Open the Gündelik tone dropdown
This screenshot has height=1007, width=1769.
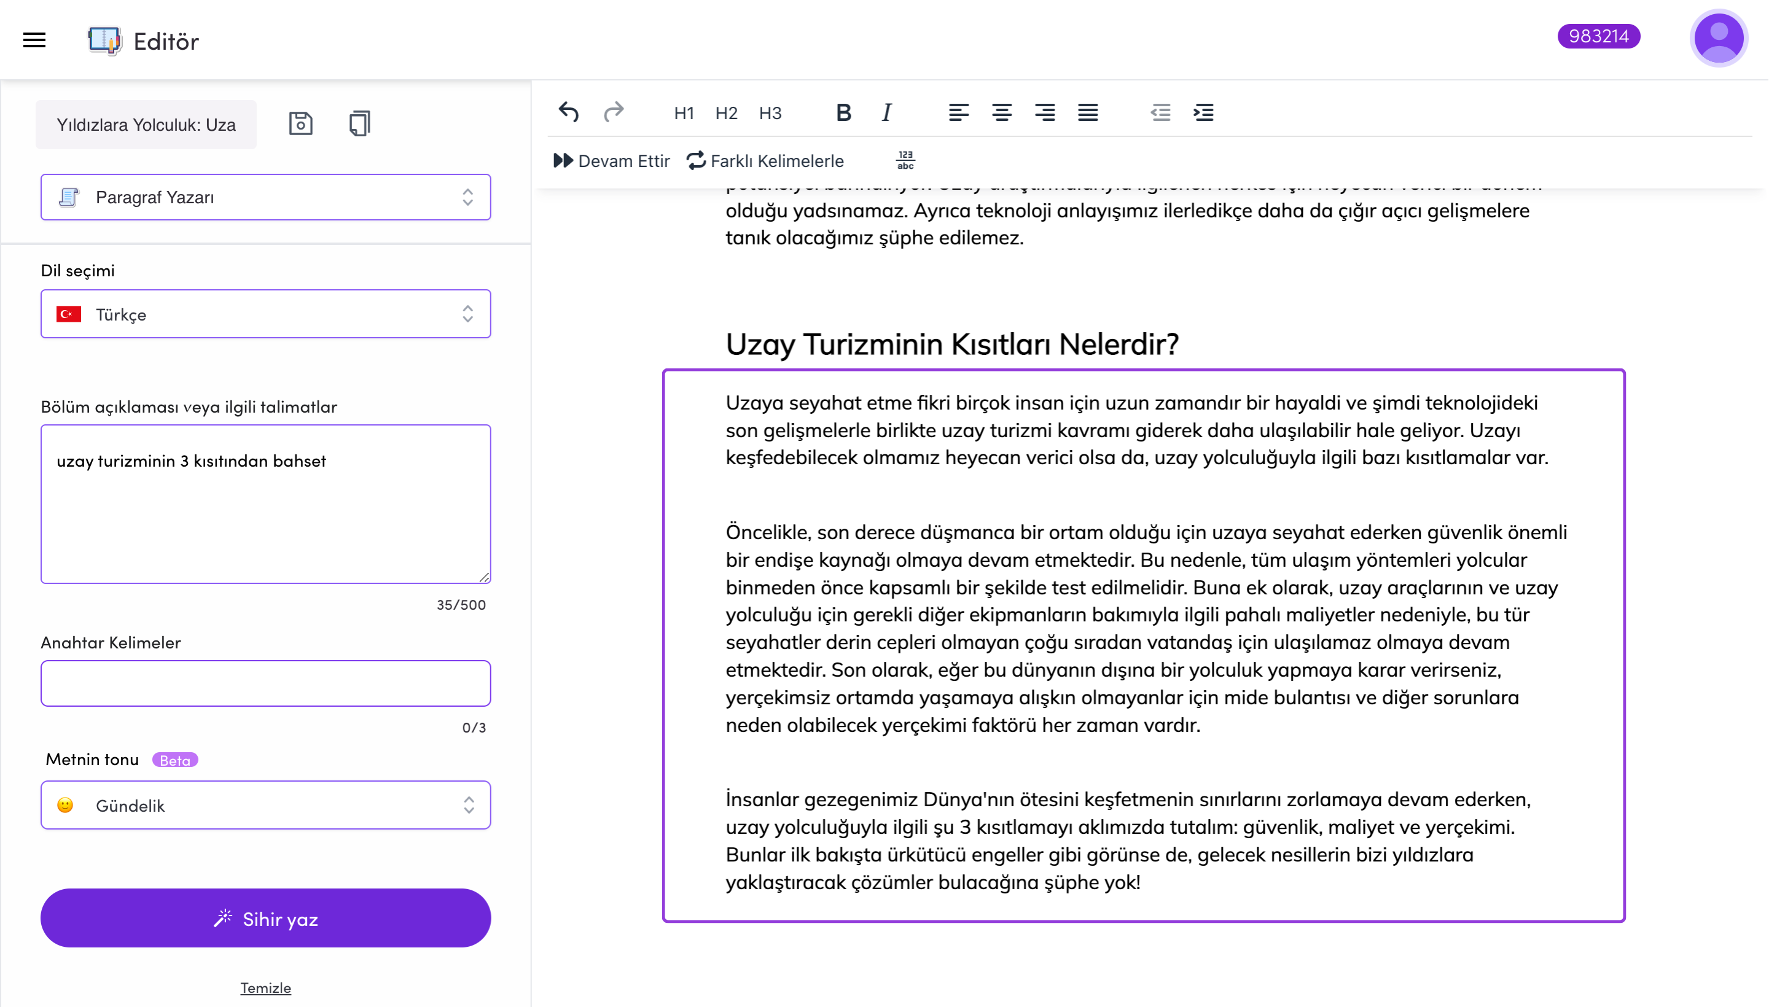tap(266, 805)
